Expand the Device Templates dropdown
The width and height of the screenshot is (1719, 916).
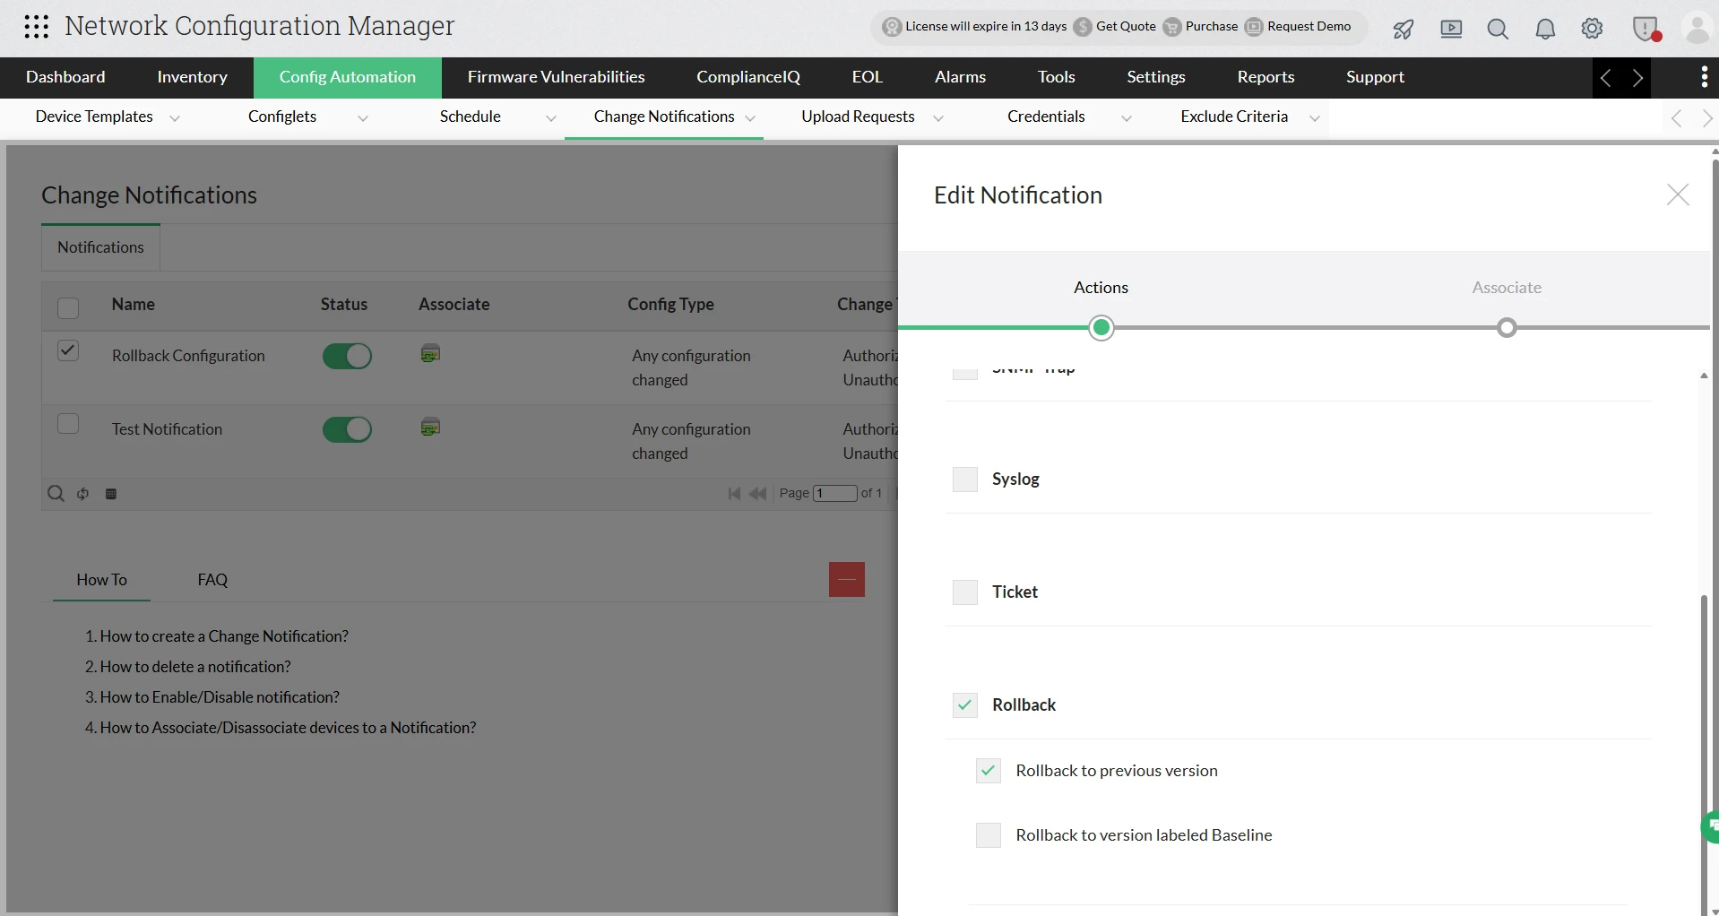coord(175,117)
